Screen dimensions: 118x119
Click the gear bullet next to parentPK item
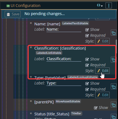[31, 101]
